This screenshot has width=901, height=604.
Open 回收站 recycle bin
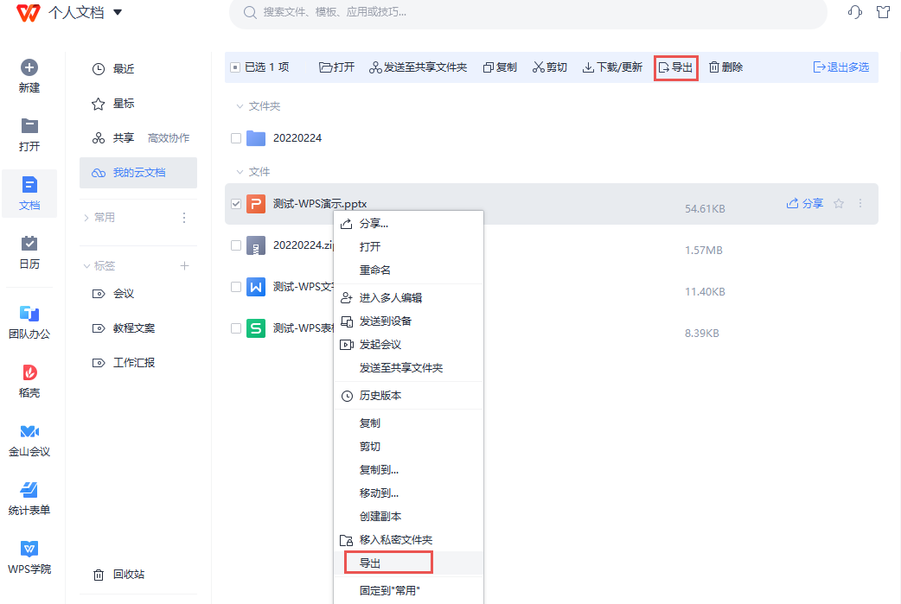(119, 574)
